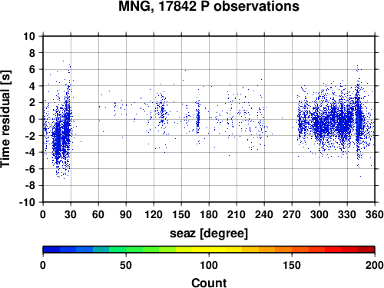The height and width of the screenshot is (288, 384).
Task: Click the colorbar tick label 50
Action: coord(126,266)
